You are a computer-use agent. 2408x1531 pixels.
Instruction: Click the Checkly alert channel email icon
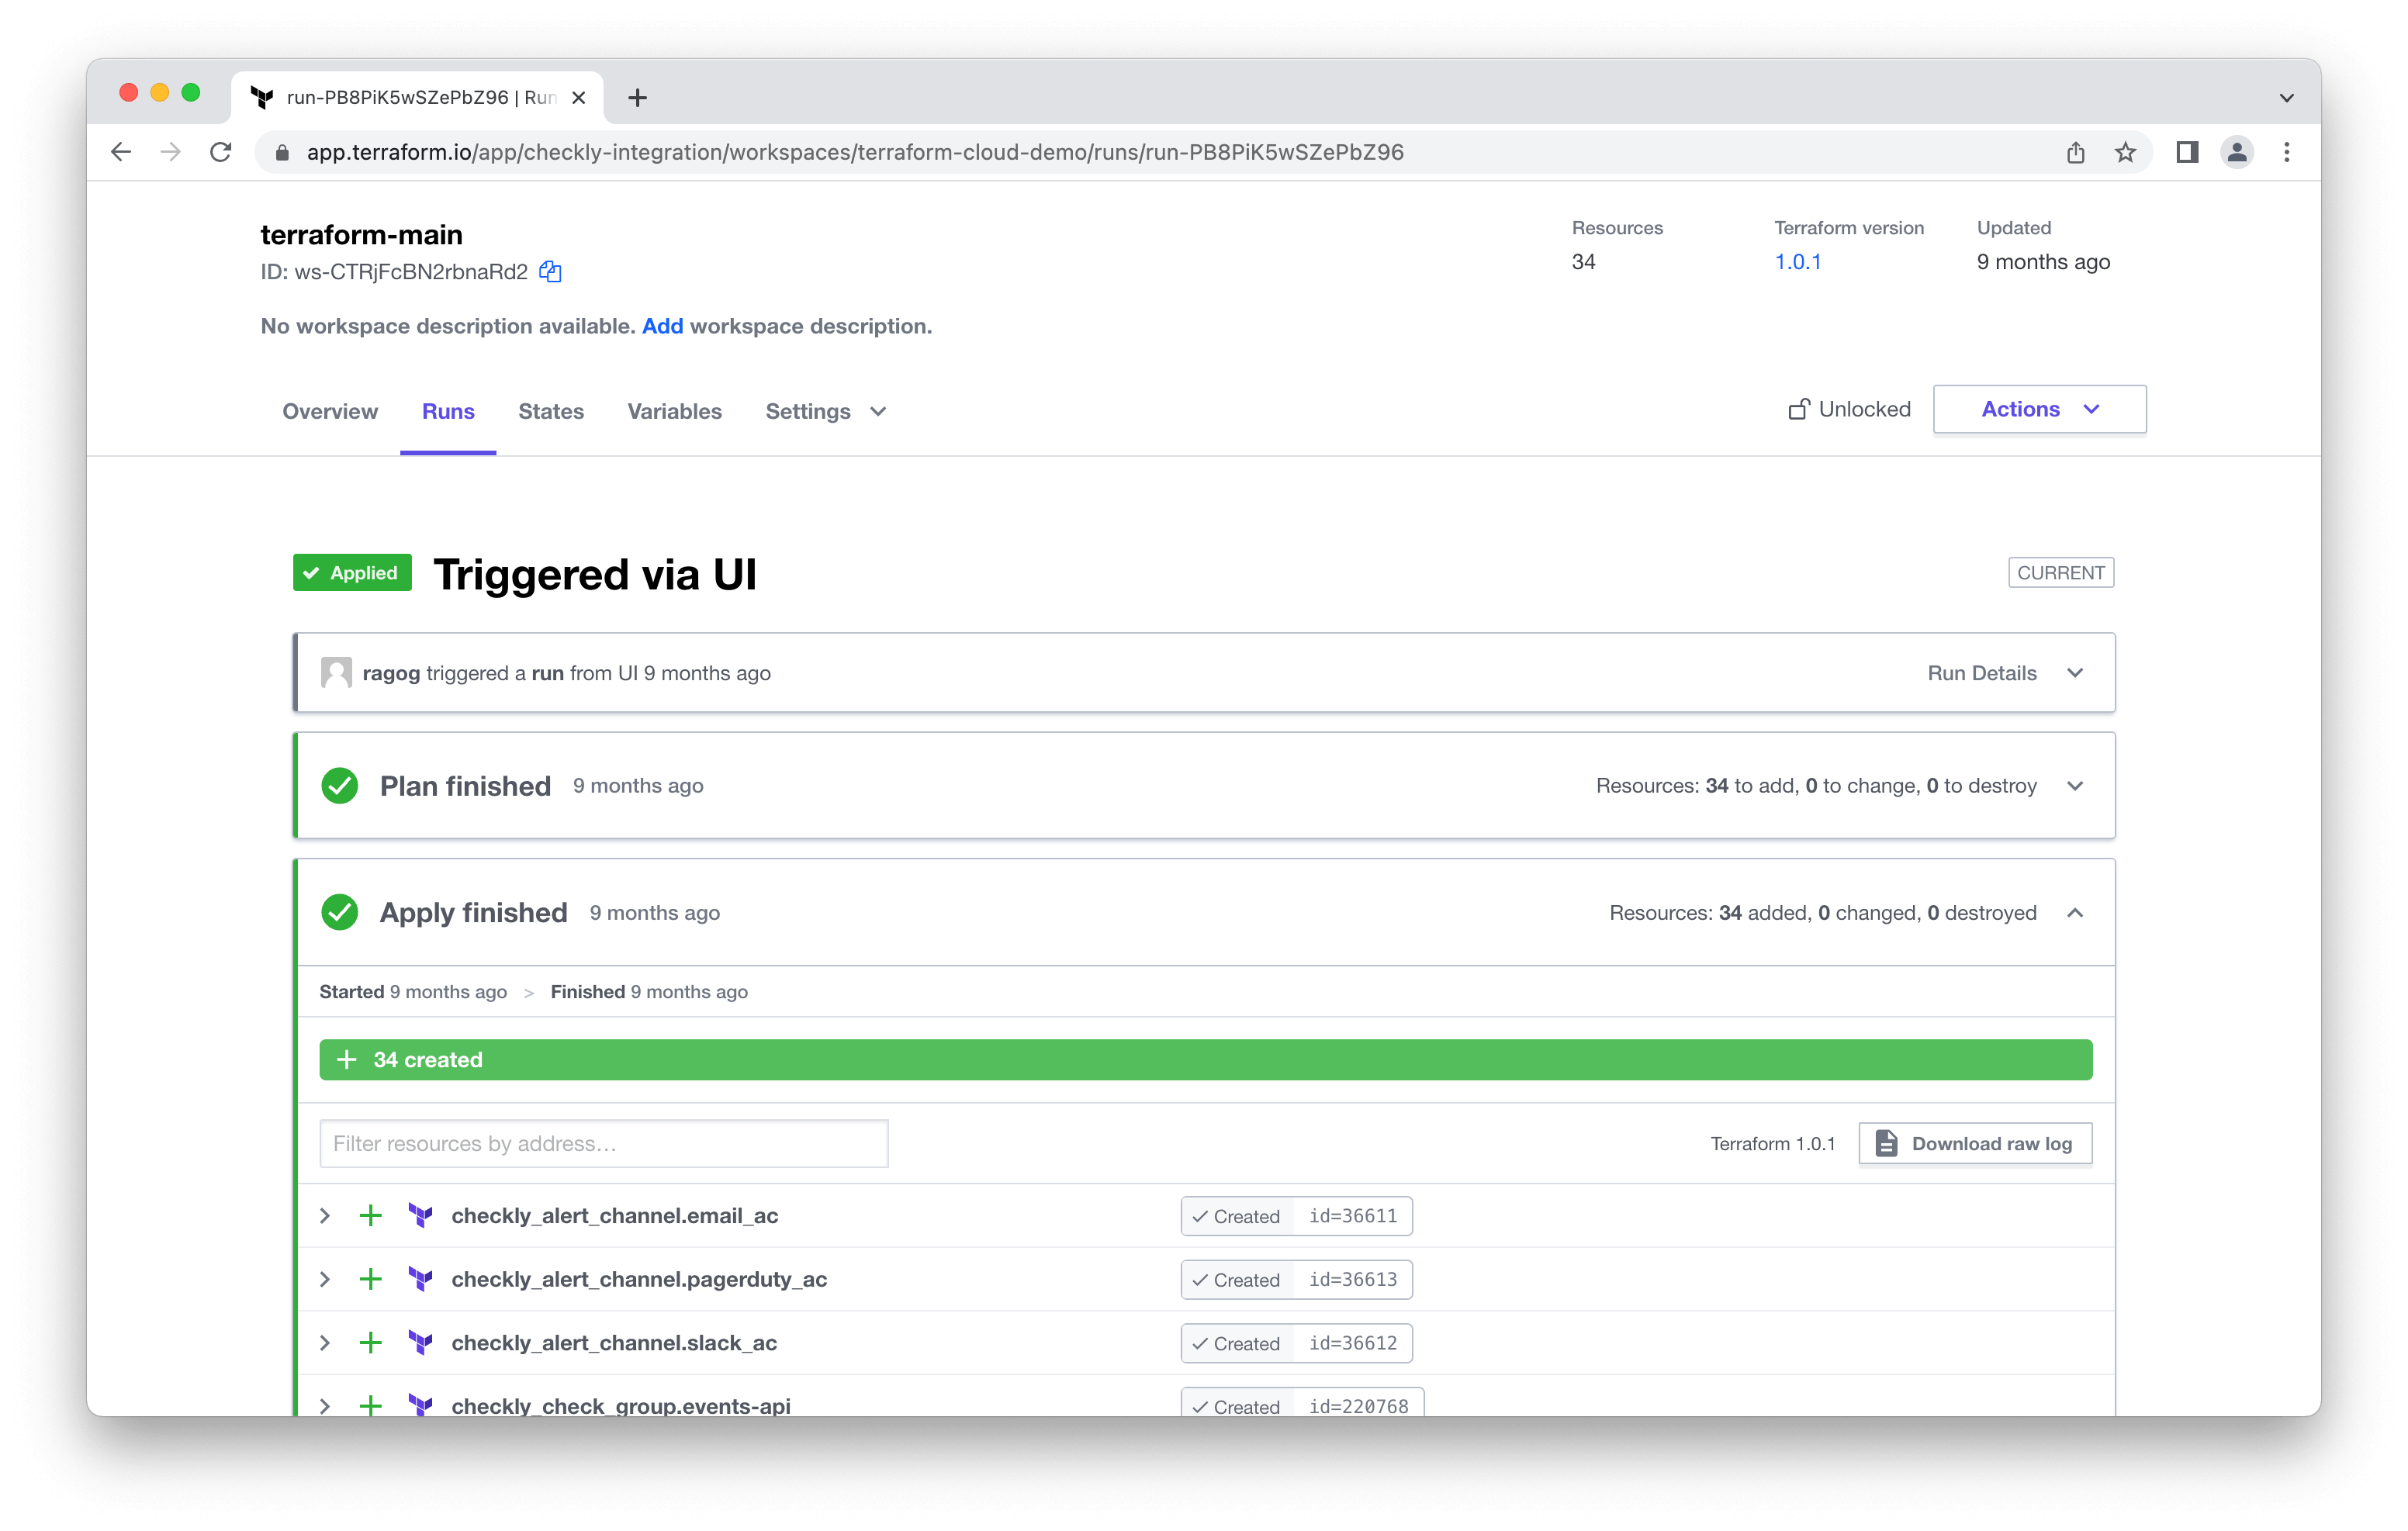point(421,1214)
